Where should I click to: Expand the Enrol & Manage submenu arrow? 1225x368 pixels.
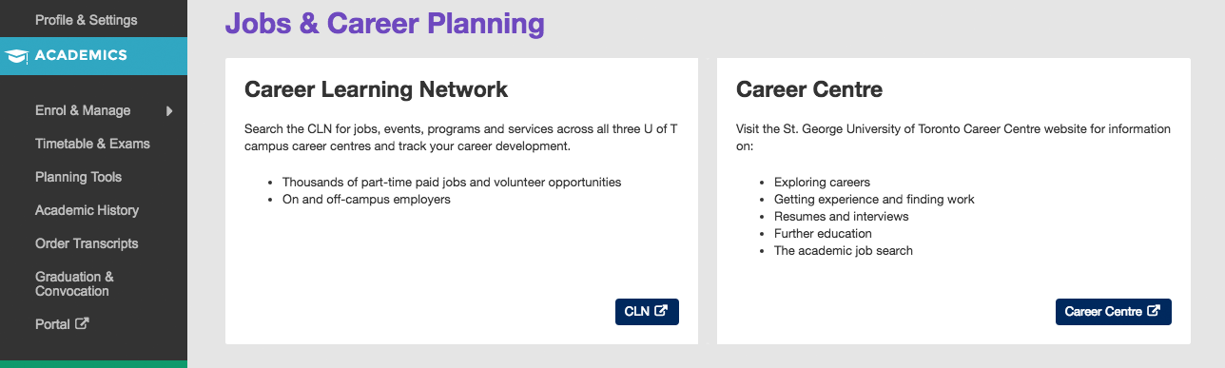click(169, 111)
